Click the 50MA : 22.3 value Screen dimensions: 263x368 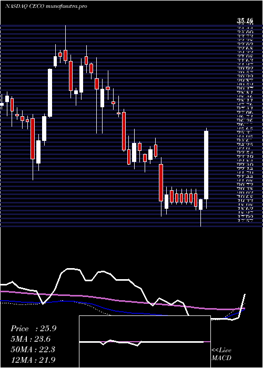pyautogui.click(x=33, y=350)
